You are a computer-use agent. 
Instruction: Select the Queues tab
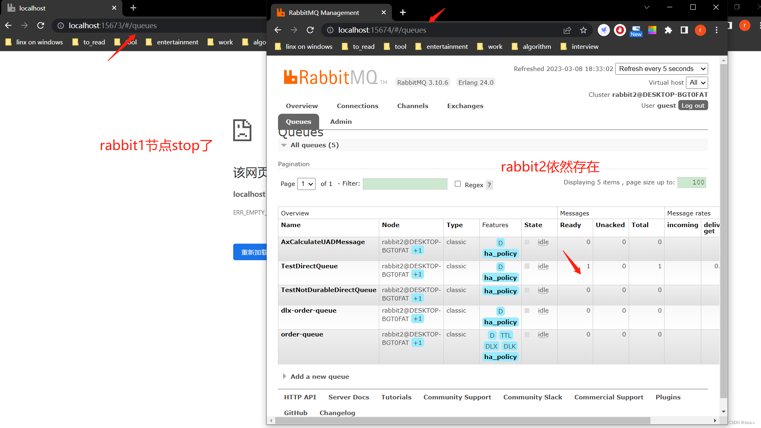point(299,121)
